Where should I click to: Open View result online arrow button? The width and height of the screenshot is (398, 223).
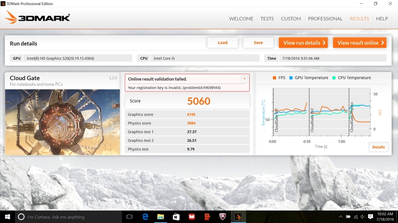click(360, 43)
